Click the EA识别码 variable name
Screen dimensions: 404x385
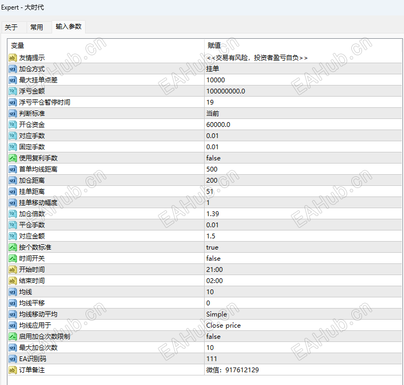click(x=33, y=359)
